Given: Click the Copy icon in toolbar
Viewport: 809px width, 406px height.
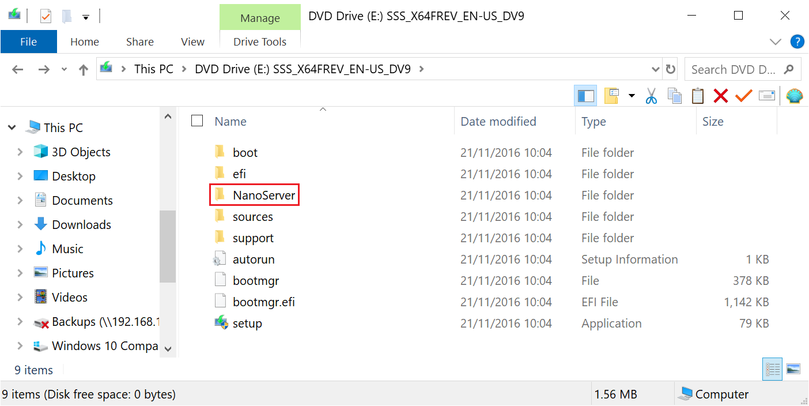Looking at the screenshot, I should (x=674, y=96).
